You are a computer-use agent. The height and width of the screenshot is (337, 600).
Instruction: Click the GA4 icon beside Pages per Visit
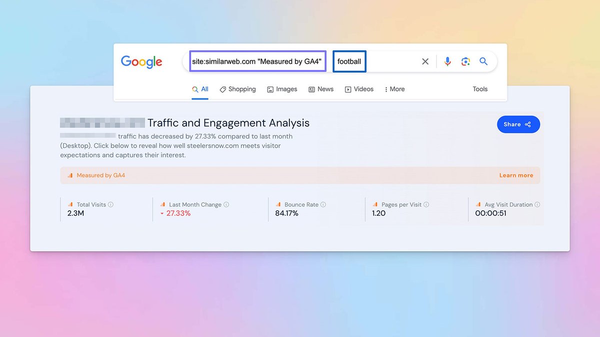[x=375, y=205]
